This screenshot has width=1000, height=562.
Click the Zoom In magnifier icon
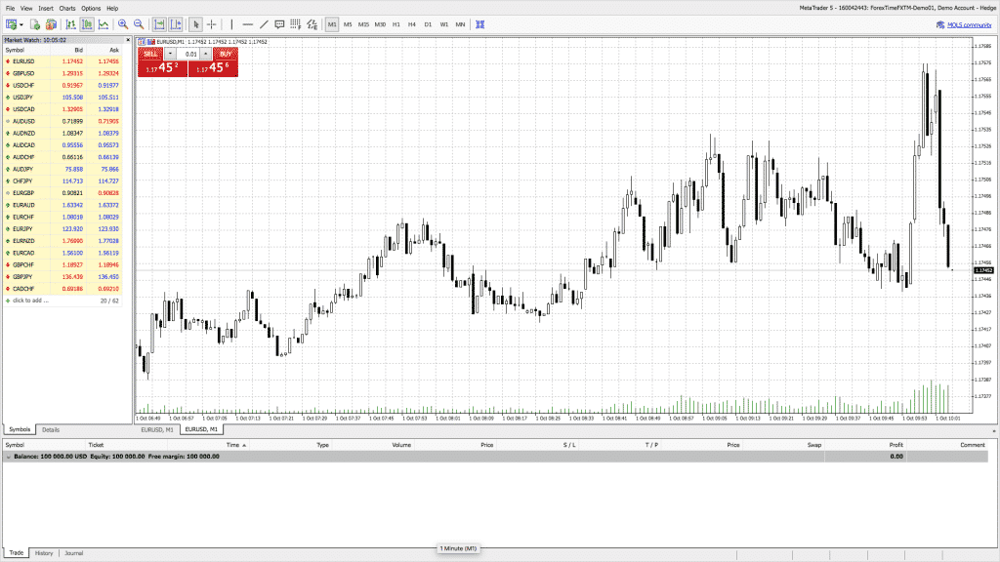pyautogui.click(x=123, y=23)
